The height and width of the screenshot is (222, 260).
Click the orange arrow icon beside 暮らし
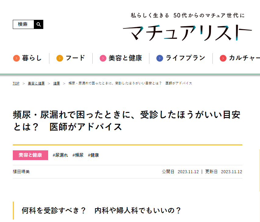(16, 58)
